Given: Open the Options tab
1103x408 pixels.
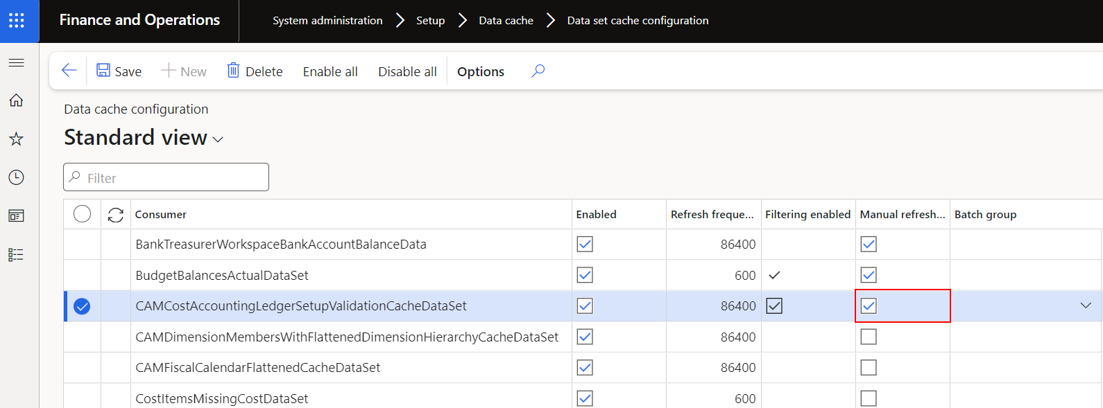Looking at the screenshot, I should pyautogui.click(x=481, y=71).
